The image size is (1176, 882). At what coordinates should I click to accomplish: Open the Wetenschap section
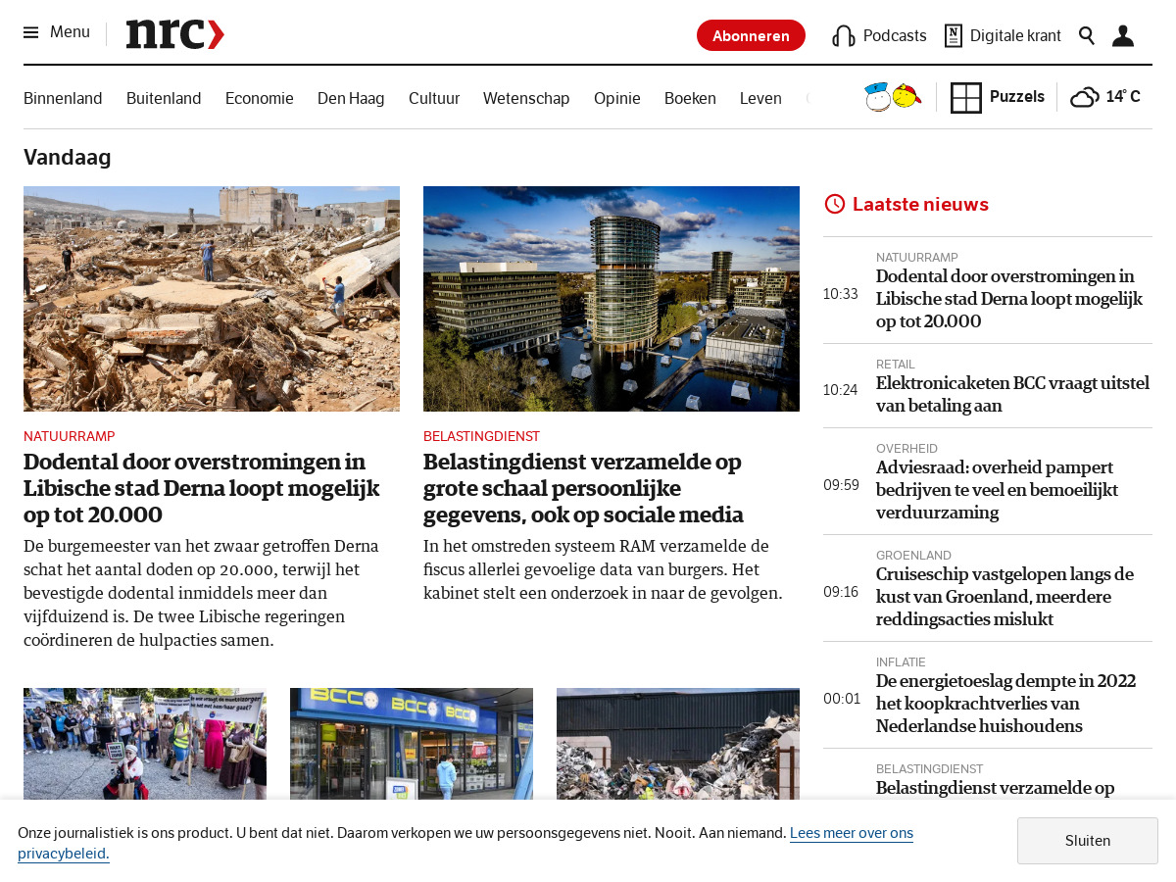[x=526, y=98]
